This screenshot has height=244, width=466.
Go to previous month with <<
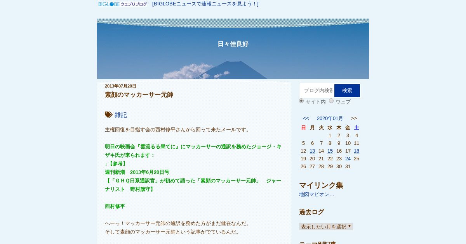[306, 118]
